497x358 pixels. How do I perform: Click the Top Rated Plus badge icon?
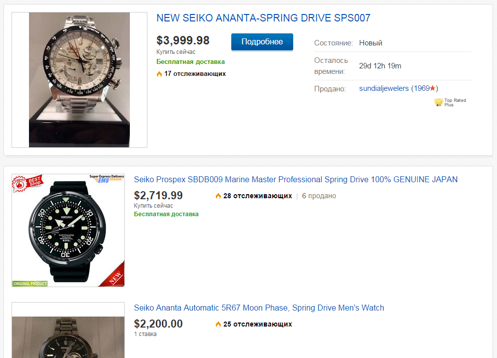click(439, 102)
